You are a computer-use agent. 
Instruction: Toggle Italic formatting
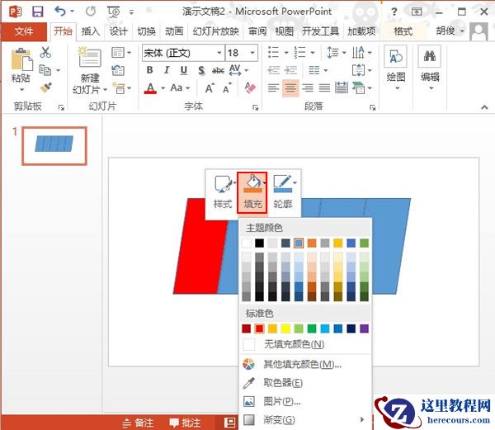tap(167, 70)
